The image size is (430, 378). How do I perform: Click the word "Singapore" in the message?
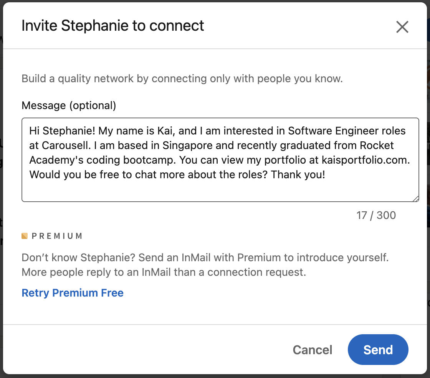[186, 146]
